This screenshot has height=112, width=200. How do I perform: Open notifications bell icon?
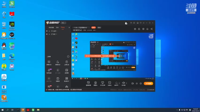(147, 29)
